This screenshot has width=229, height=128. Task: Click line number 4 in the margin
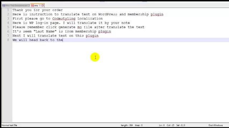[x=8, y=23]
